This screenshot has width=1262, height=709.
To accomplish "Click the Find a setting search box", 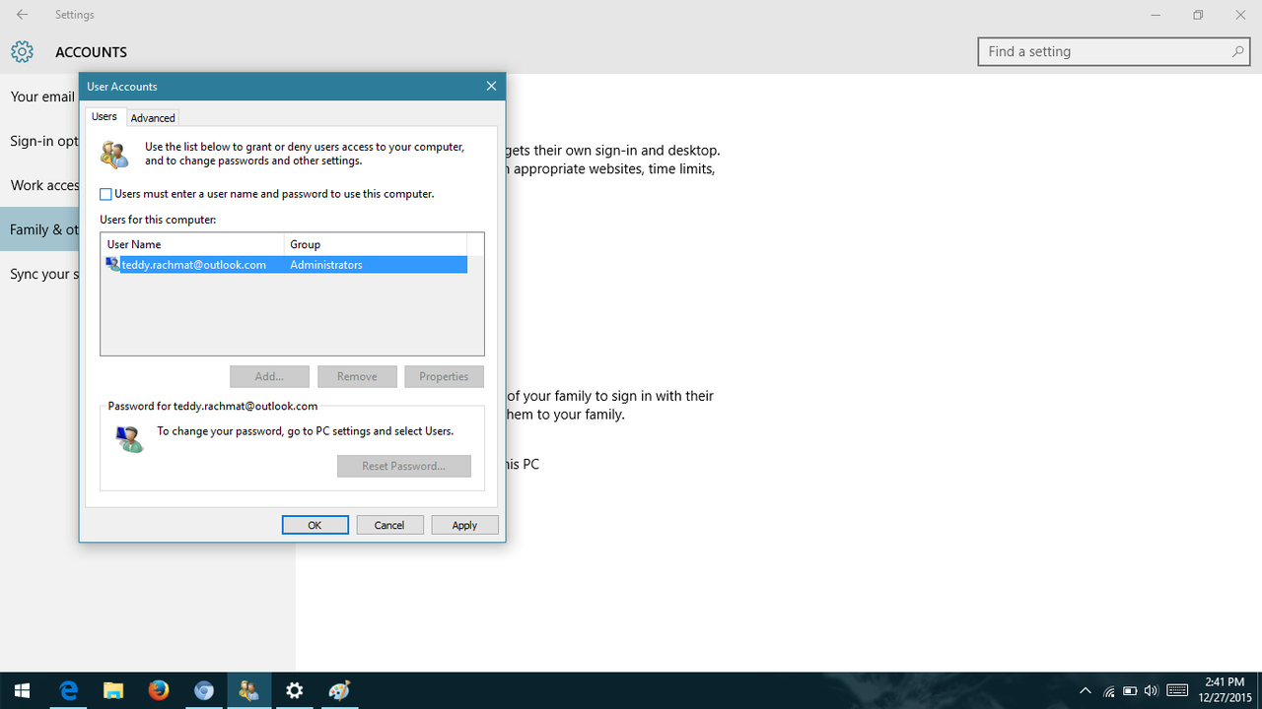I will click(x=1104, y=52).
